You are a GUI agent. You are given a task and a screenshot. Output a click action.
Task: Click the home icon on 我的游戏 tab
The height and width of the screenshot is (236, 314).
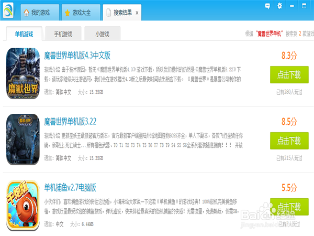[x=26, y=13]
